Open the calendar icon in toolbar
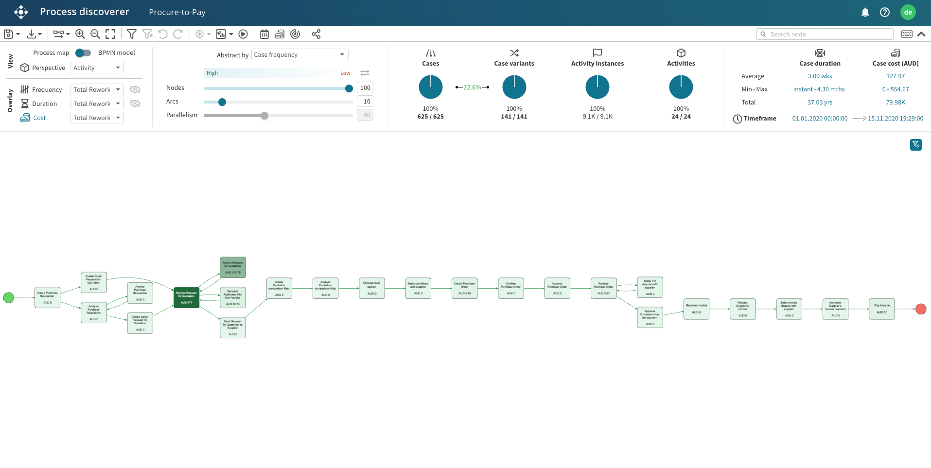 [264, 34]
